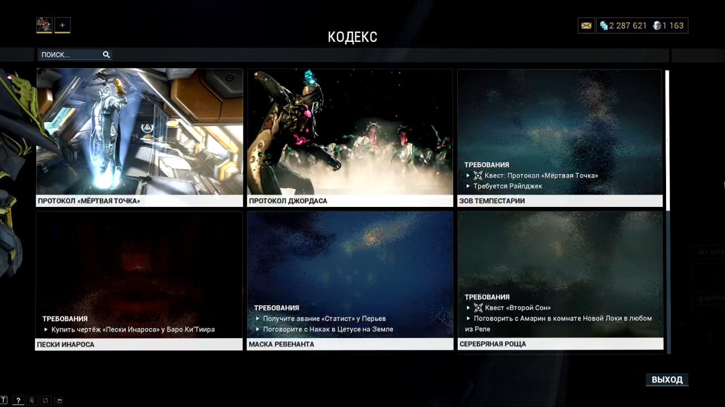
Task: Click the requirement 'Требуется Рэйлджек'
Action: [507, 186]
